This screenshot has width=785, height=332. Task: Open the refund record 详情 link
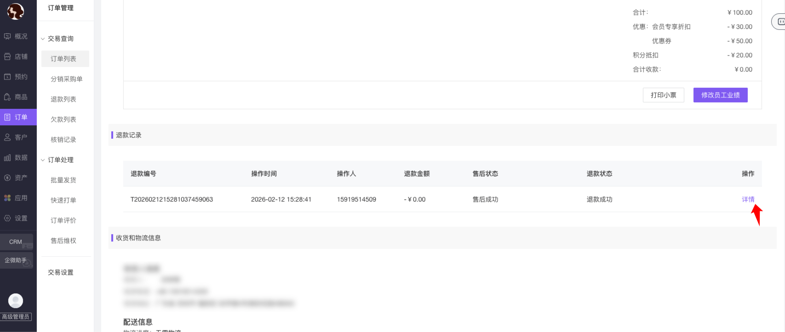click(748, 199)
